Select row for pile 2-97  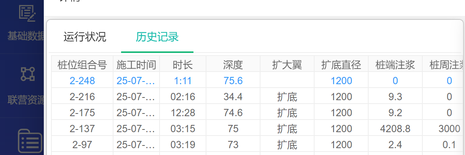click(x=82, y=145)
